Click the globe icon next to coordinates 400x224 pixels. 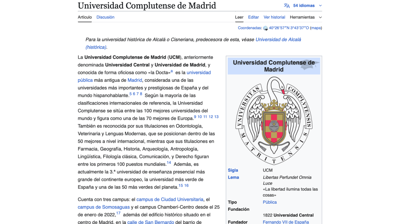(266, 28)
